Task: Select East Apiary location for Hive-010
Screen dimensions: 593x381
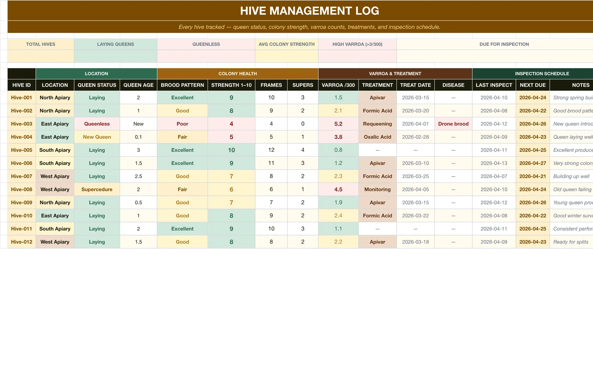Action: click(55, 216)
